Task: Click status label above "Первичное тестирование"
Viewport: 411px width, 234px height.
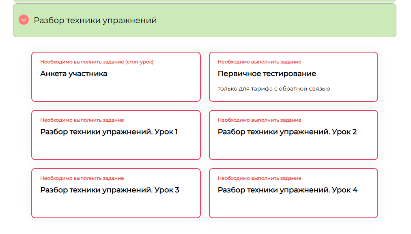Action: tap(259, 62)
